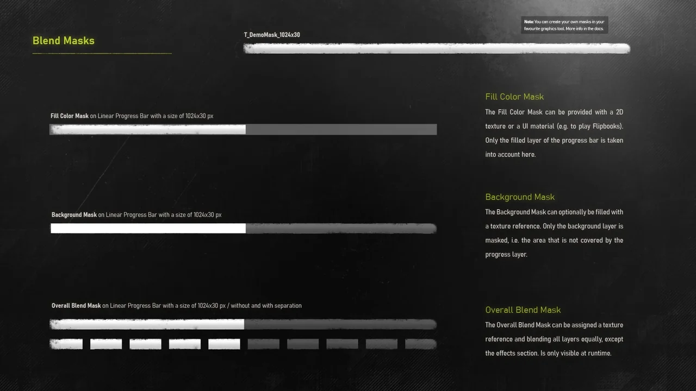Click the T_DemoMask_1024x30 mask texture bar

tap(437, 48)
